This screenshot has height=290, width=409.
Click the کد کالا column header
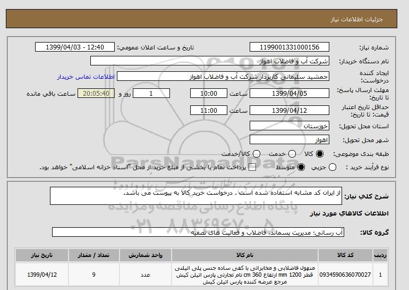[345, 255]
